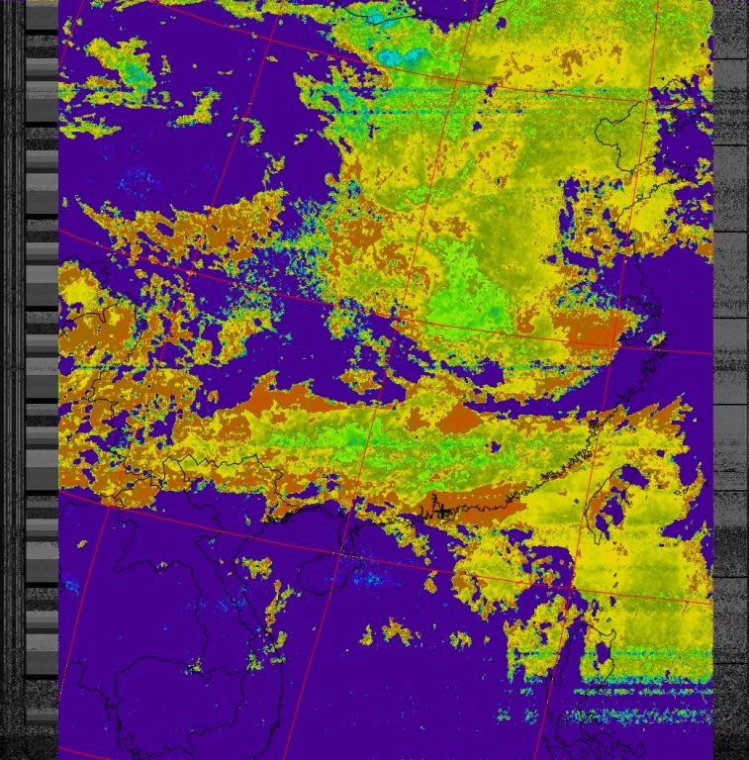This screenshot has width=749, height=760.
Task: Click the blue speckles in the upper-left purple area
Action: point(139,180)
